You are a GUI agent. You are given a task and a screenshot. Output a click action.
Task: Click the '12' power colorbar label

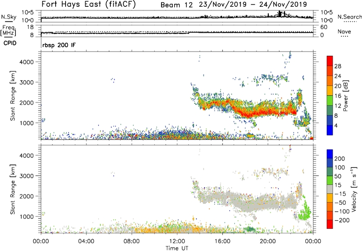(338, 106)
